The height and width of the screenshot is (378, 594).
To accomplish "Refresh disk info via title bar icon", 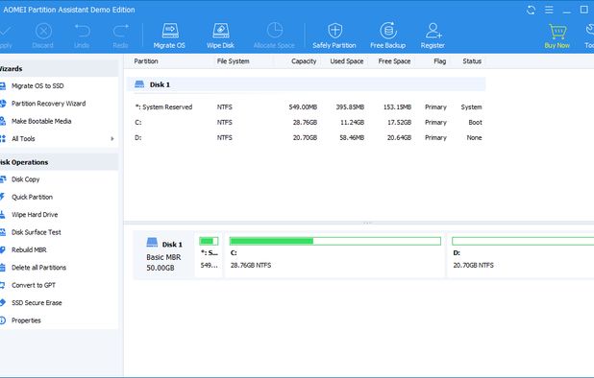I will 532,10.
